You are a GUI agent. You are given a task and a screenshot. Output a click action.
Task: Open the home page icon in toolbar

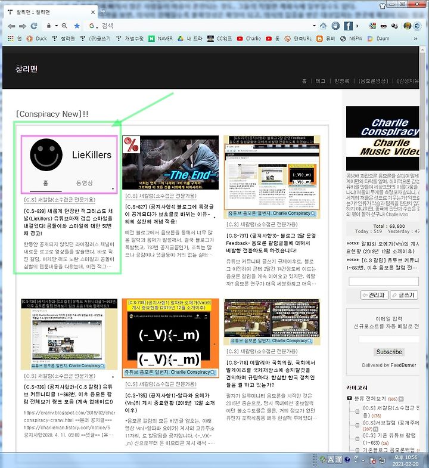323,26
